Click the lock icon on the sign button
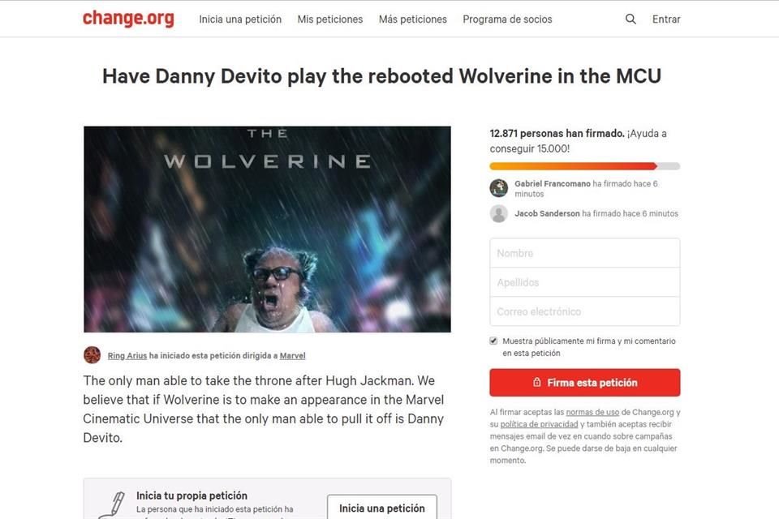This screenshot has width=779, height=519. (537, 382)
